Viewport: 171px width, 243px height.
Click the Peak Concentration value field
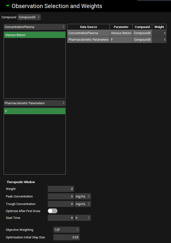coord(61,196)
